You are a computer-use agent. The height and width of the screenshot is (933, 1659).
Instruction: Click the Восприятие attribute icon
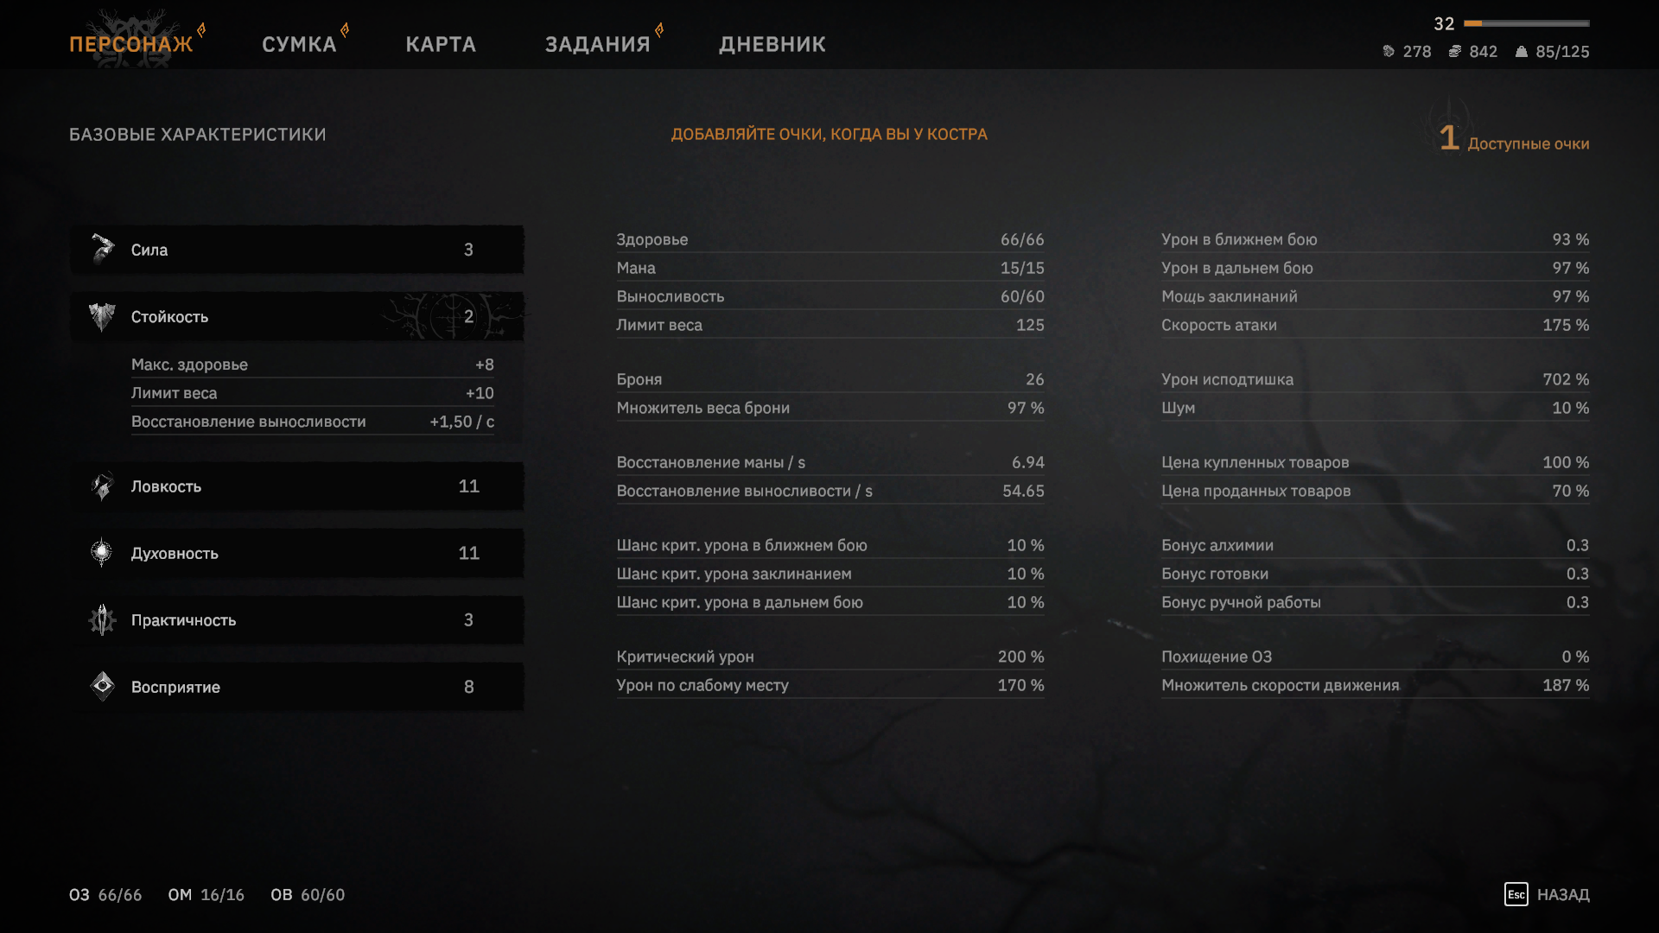(x=103, y=687)
